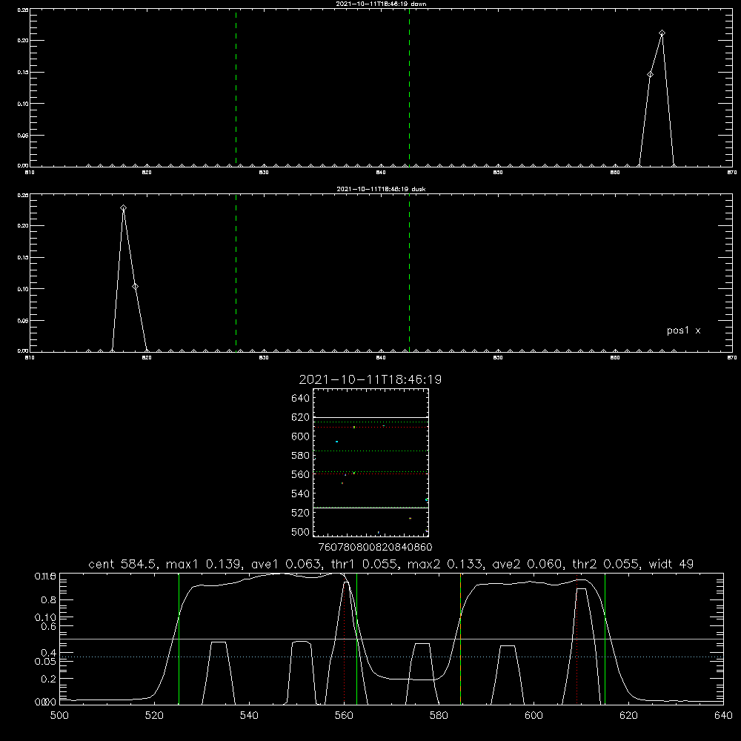Image resolution: width=741 pixels, height=741 pixels.
Task: Click the '560' x-axis label of bottom plot
Action: point(344,716)
